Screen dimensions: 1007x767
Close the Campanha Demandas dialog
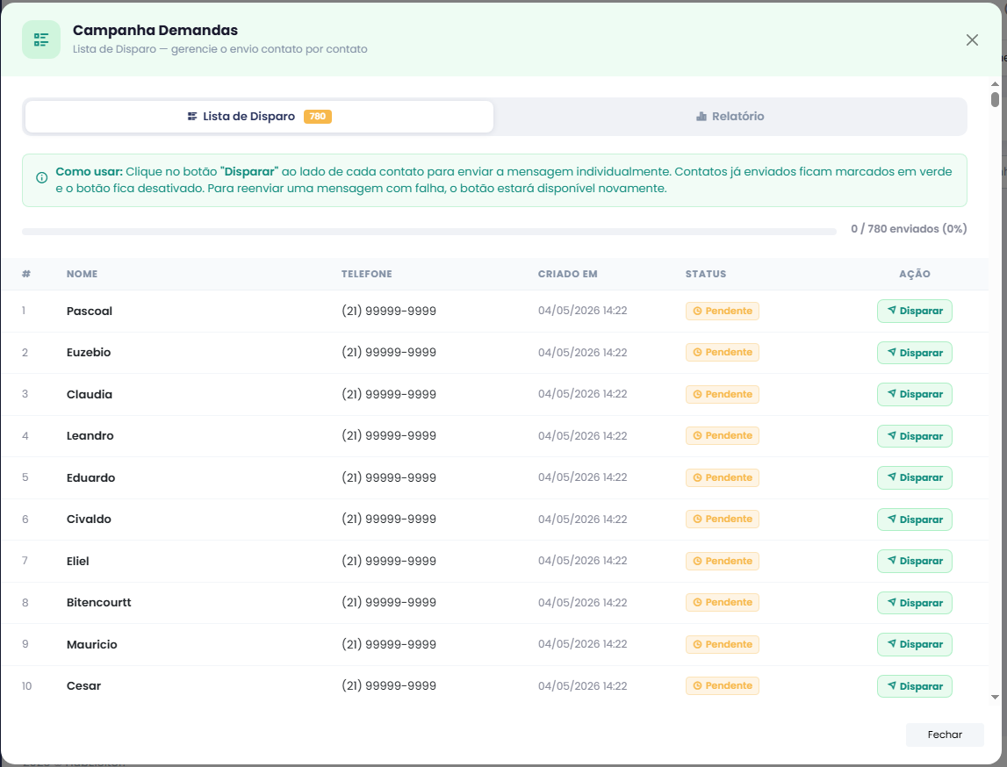click(972, 39)
